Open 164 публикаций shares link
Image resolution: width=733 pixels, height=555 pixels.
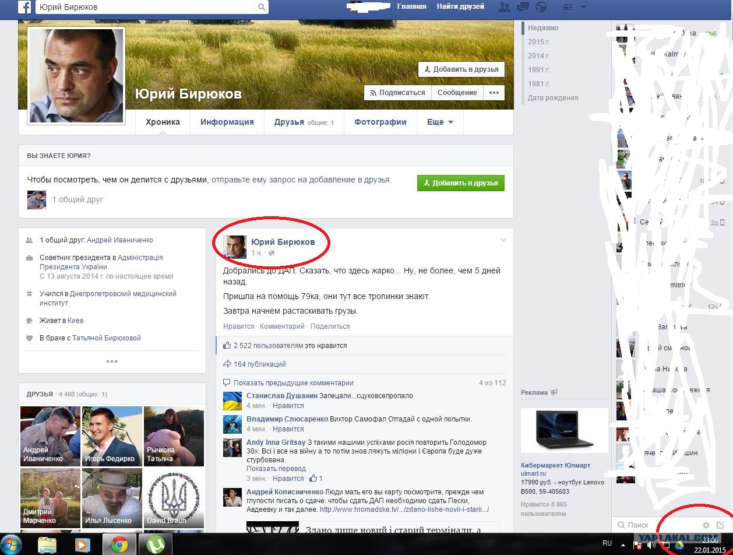[x=259, y=364]
